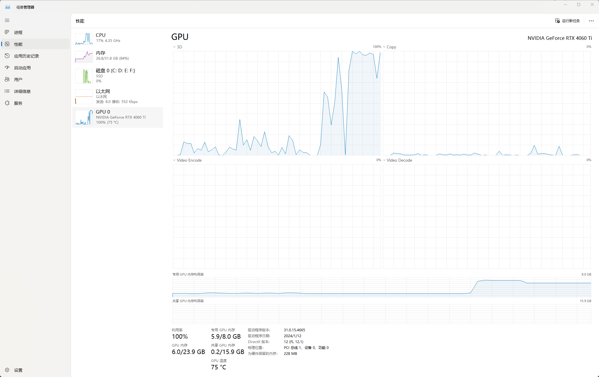The image size is (599, 377).
Task: Open the more options ellipsis menu
Action: tap(591, 21)
